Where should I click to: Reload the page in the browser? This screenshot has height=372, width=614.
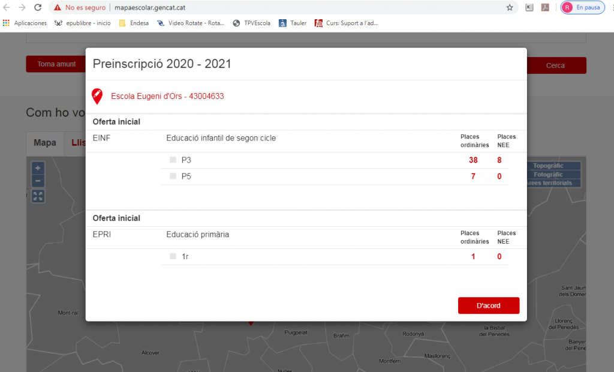click(x=38, y=8)
